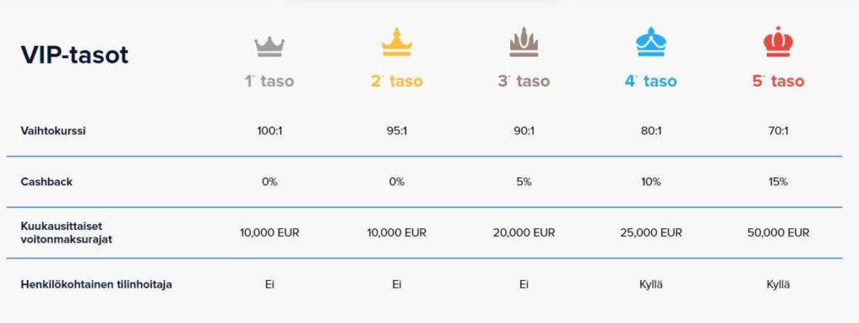Select the '2 taso' level heading
The width and height of the screenshot is (859, 323).
click(x=397, y=81)
